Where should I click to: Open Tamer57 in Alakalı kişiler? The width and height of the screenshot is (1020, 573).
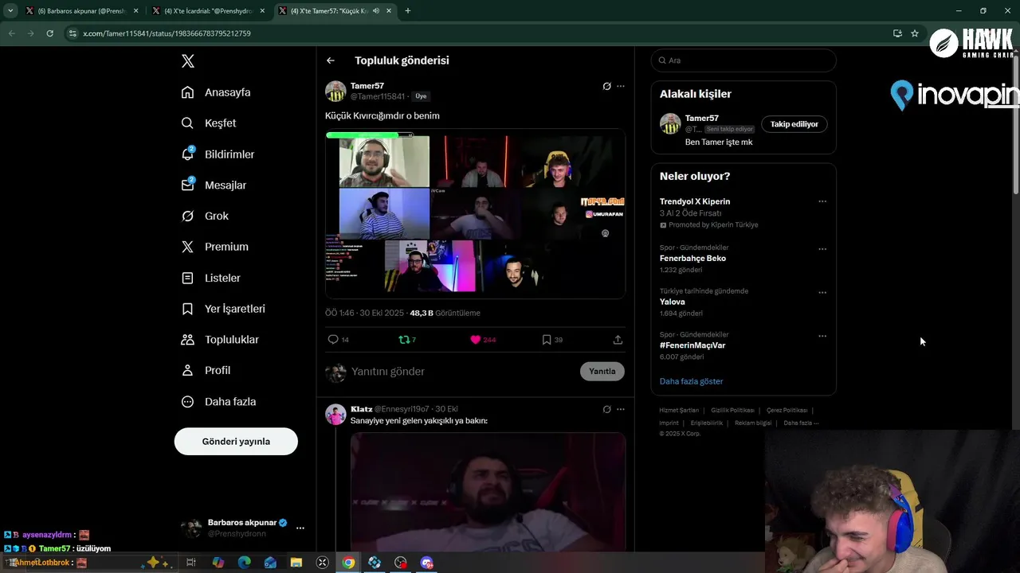(702, 119)
